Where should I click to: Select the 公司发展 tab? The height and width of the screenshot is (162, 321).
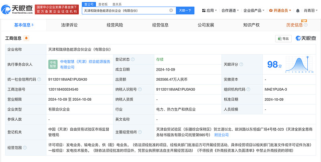tap(206, 25)
